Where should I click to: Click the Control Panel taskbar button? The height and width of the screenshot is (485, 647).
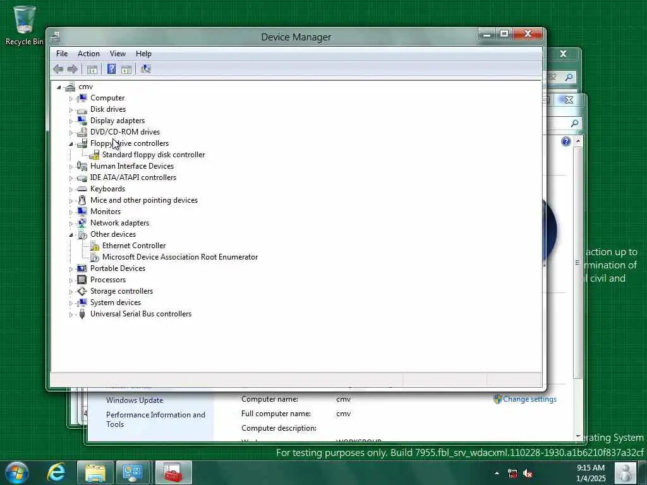[133, 472]
